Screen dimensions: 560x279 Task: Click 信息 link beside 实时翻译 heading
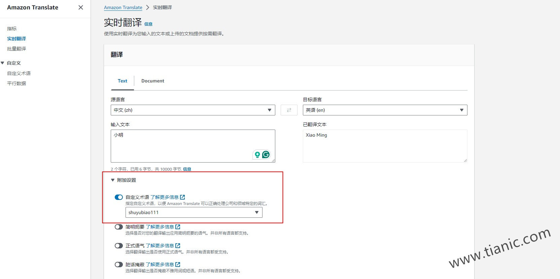coord(148,24)
